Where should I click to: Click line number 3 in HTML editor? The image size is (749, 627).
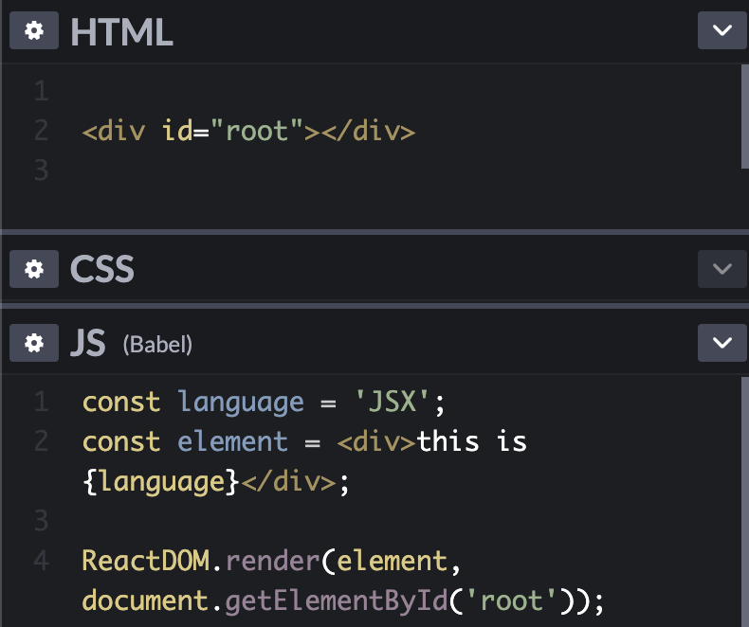click(x=42, y=170)
